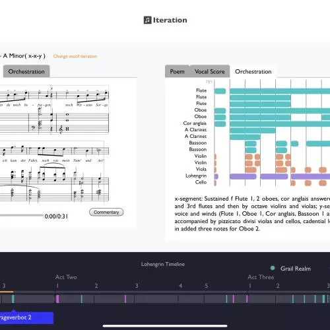Click the Cor anglais instrument label
The height and width of the screenshot is (330, 330).
click(x=195, y=123)
